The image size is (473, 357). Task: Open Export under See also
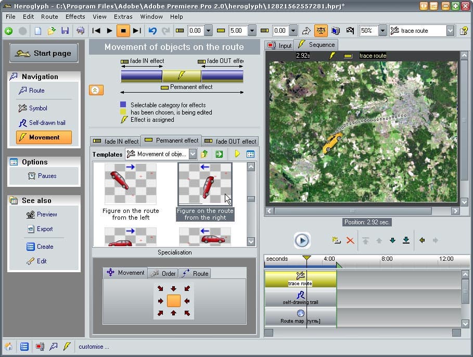[40, 229]
